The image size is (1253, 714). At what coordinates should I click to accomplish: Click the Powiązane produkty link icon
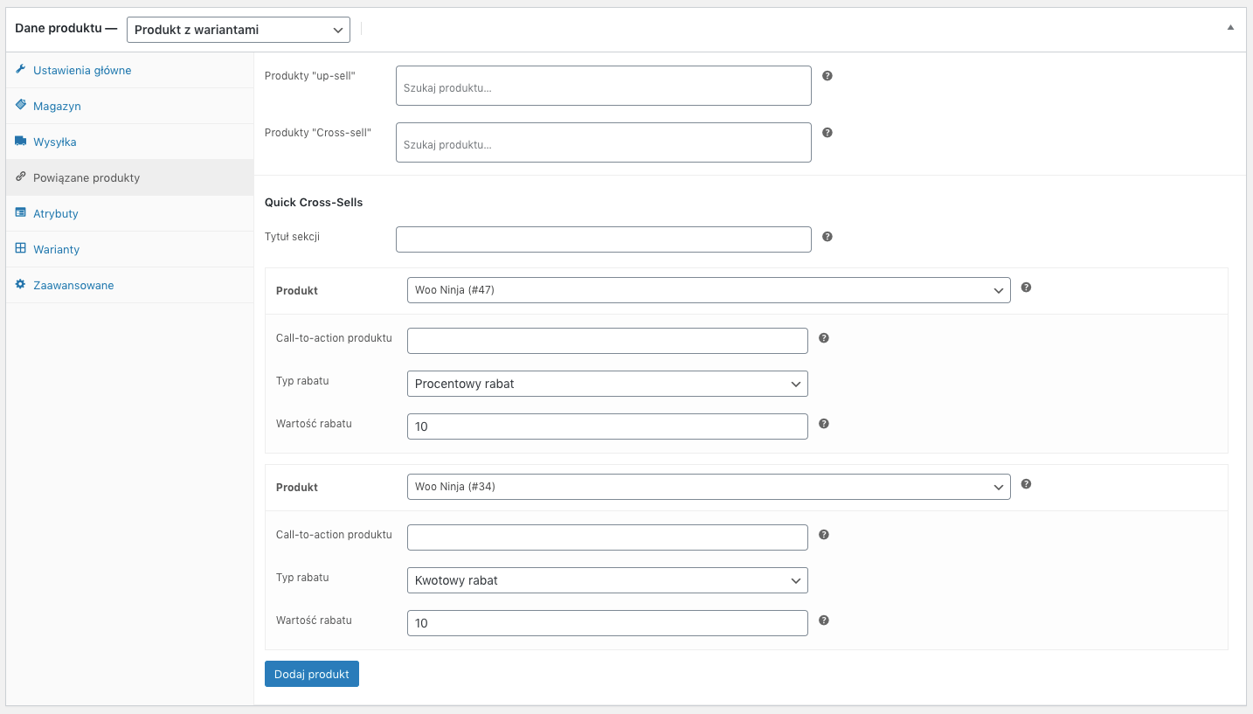21,177
